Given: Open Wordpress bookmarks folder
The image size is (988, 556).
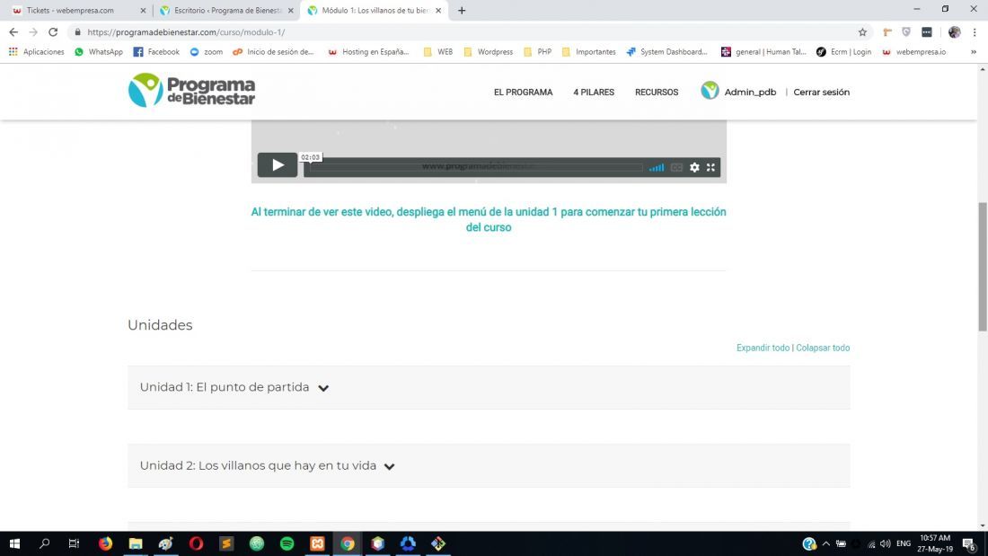Looking at the screenshot, I should (x=489, y=52).
